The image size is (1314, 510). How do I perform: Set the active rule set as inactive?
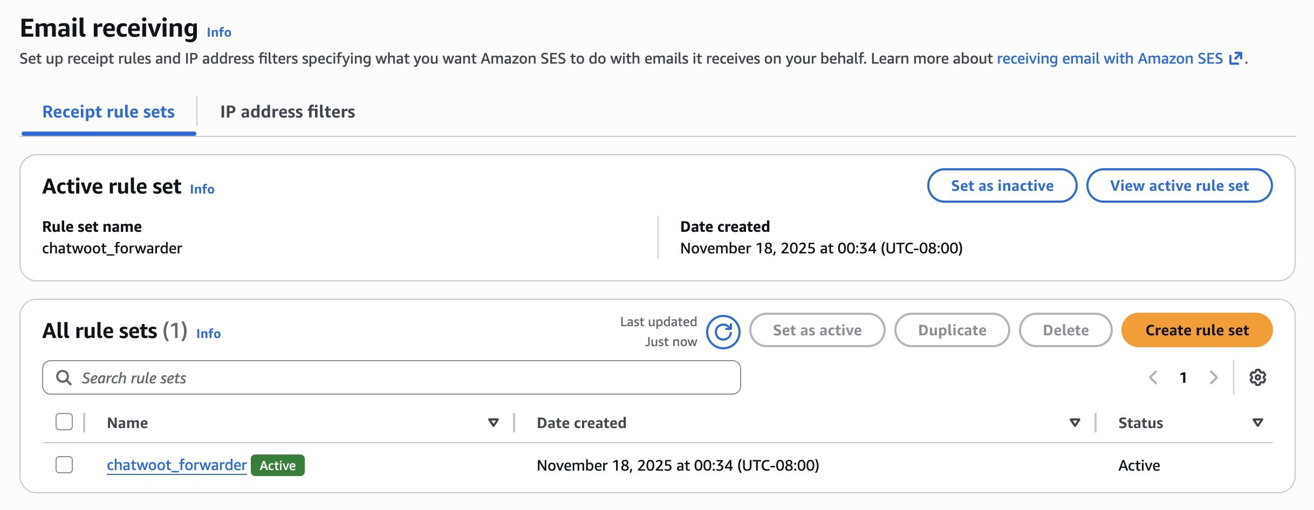[1002, 185]
